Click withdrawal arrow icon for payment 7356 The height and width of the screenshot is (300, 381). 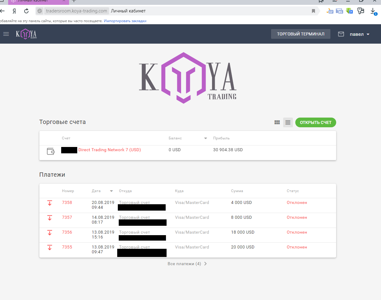tap(50, 232)
